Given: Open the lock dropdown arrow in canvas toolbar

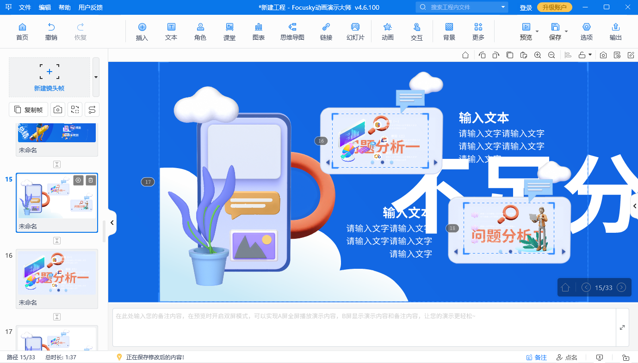Looking at the screenshot, I should [590, 55].
